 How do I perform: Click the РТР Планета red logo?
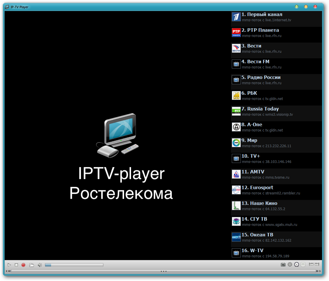[x=236, y=33]
